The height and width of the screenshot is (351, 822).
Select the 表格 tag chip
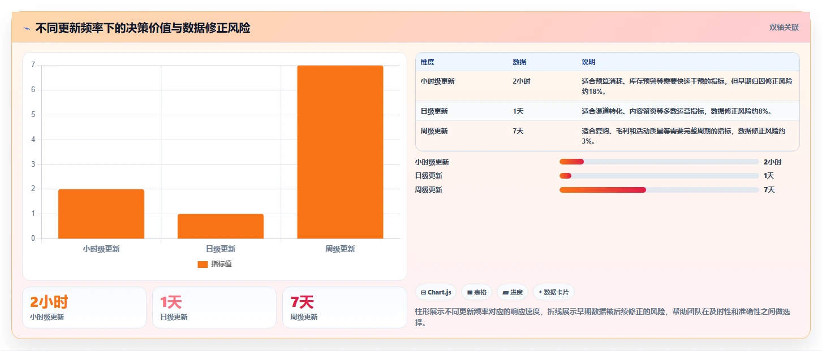(476, 292)
